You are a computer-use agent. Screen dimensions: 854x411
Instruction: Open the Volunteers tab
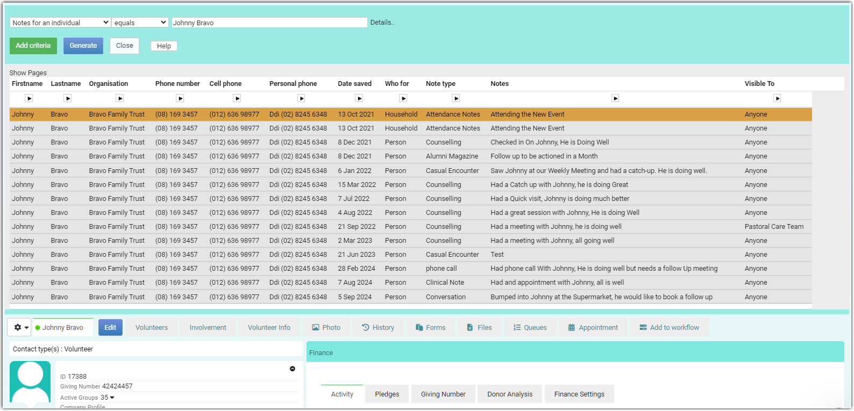click(152, 327)
